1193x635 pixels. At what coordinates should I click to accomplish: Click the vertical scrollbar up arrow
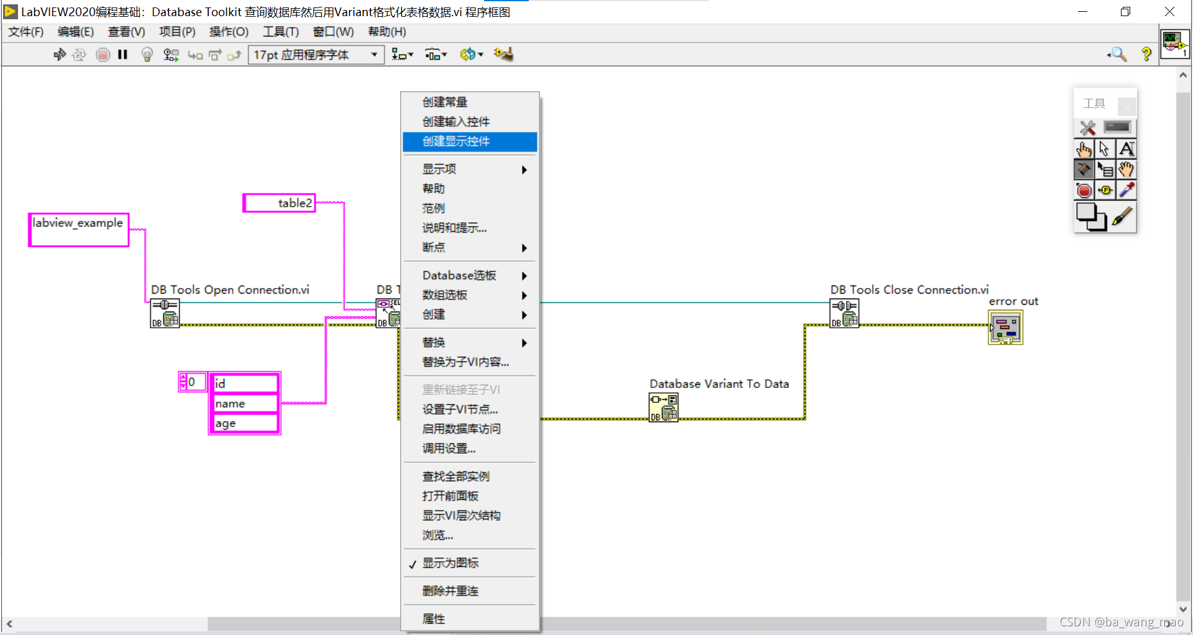click(x=1183, y=75)
